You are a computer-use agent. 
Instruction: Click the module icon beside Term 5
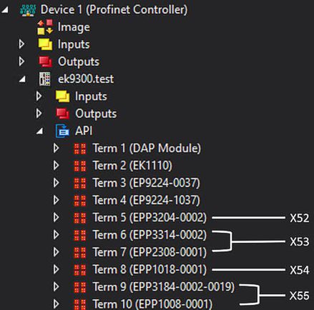[80, 218]
